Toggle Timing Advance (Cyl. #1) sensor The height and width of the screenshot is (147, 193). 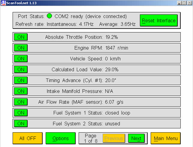tap(21, 81)
